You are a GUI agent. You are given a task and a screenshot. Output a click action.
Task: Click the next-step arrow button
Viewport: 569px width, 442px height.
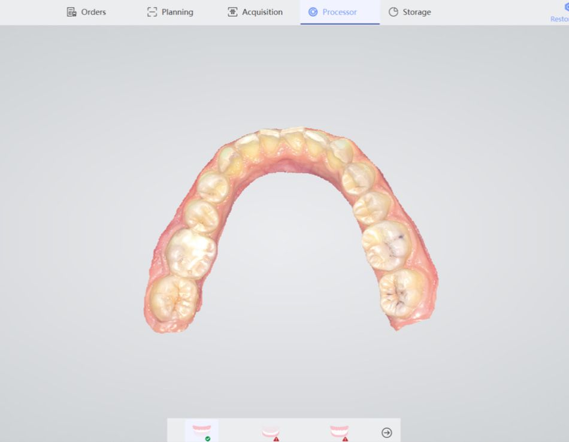[387, 432]
